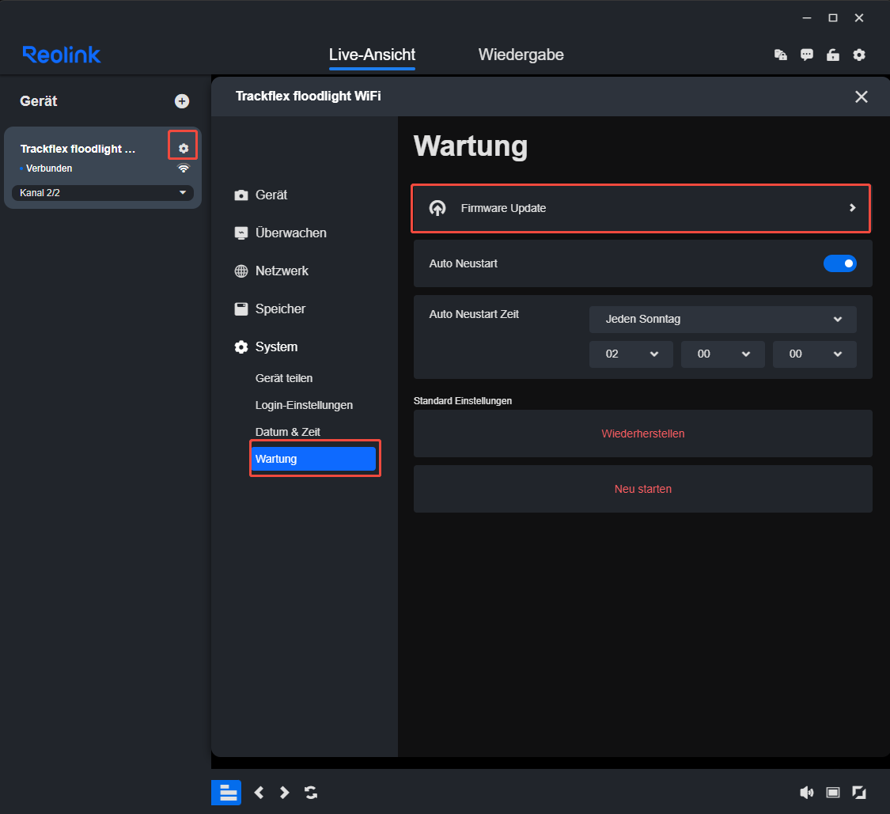Viewport: 890px width, 814px height.
Task: Click the aspect ratio screen icon
Action: pyautogui.click(x=833, y=793)
